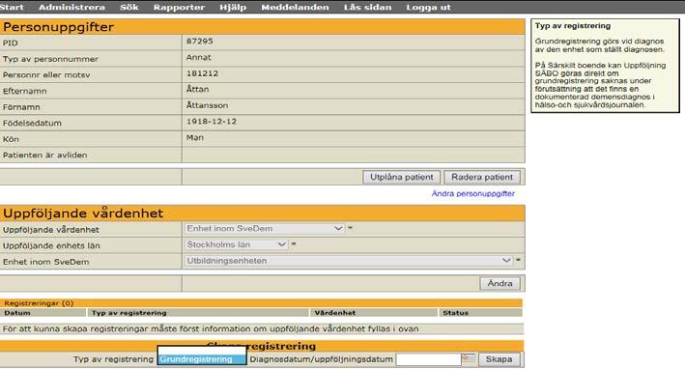Click the Utplåna patient button
Image resolution: width=685 pixels, height=369 pixels.
pyautogui.click(x=402, y=177)
